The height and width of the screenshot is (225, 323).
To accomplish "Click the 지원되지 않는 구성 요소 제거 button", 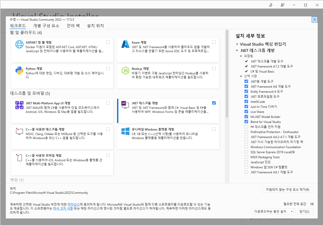I will [x=288, y=189].
